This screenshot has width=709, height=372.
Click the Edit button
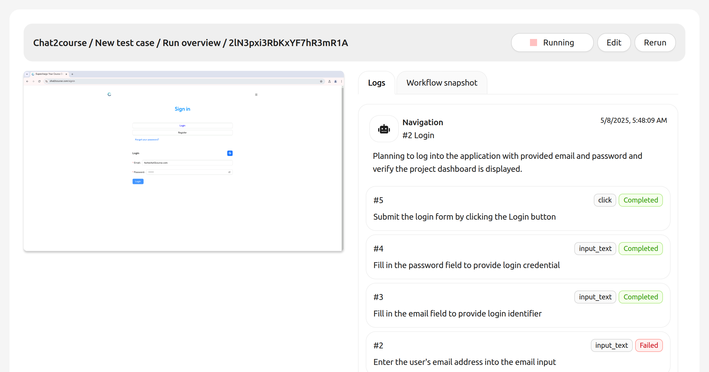614,43
